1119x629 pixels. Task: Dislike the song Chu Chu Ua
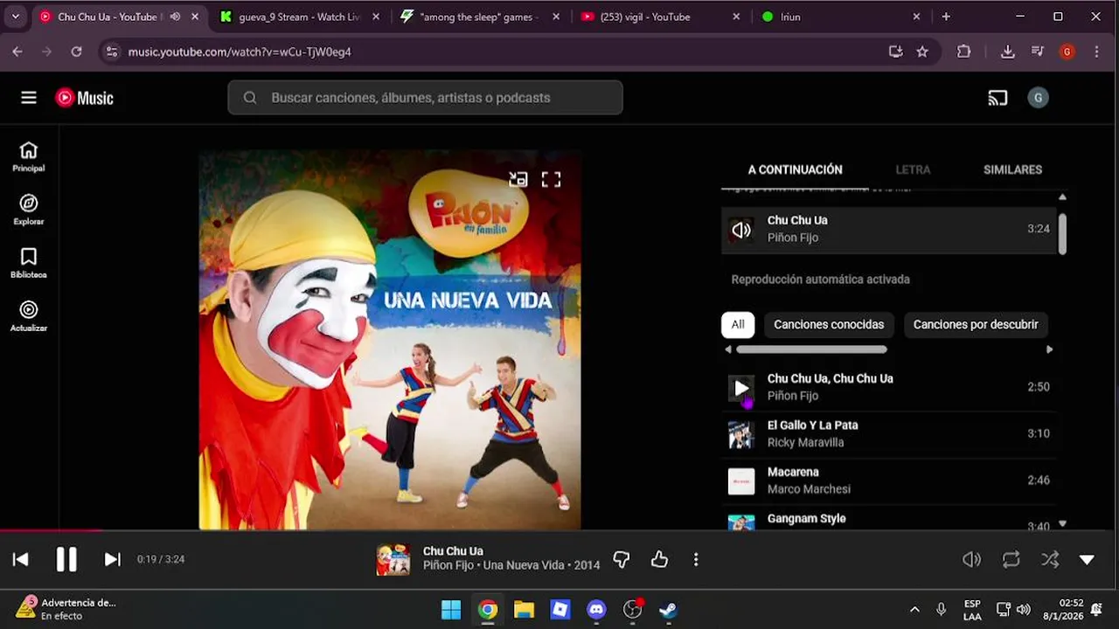click(622, 559)
